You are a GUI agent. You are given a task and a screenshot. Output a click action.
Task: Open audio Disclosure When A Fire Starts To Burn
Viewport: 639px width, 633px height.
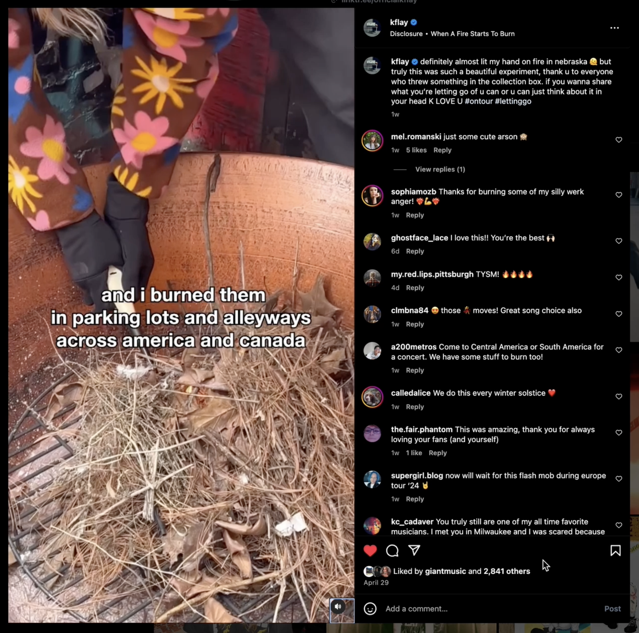click(x=452, y=34)
